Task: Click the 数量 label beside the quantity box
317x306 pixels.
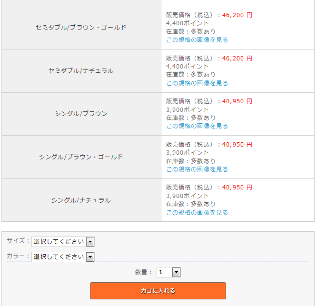Action: coord(143,272)
